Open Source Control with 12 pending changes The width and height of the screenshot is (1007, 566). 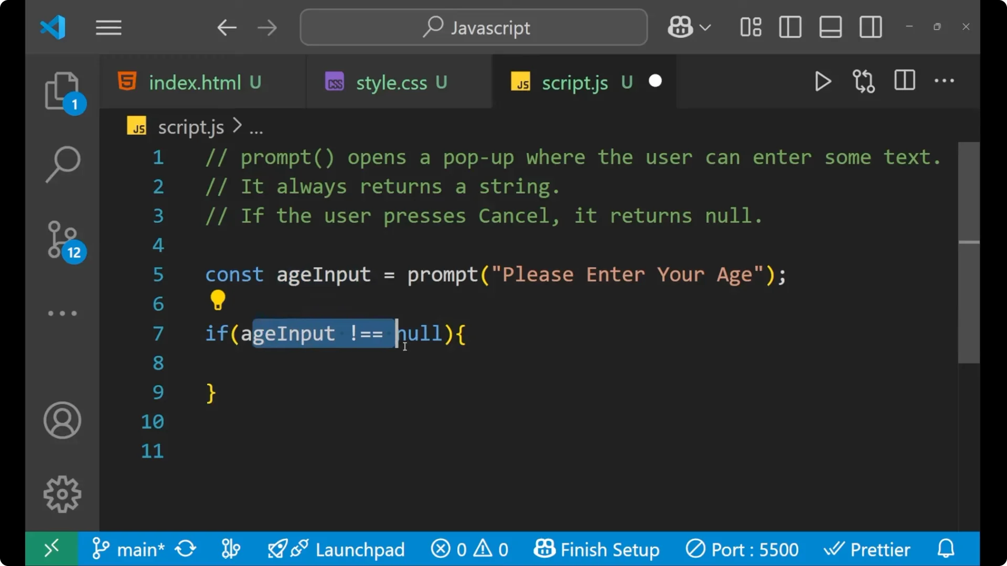click(x=62, y=241)
